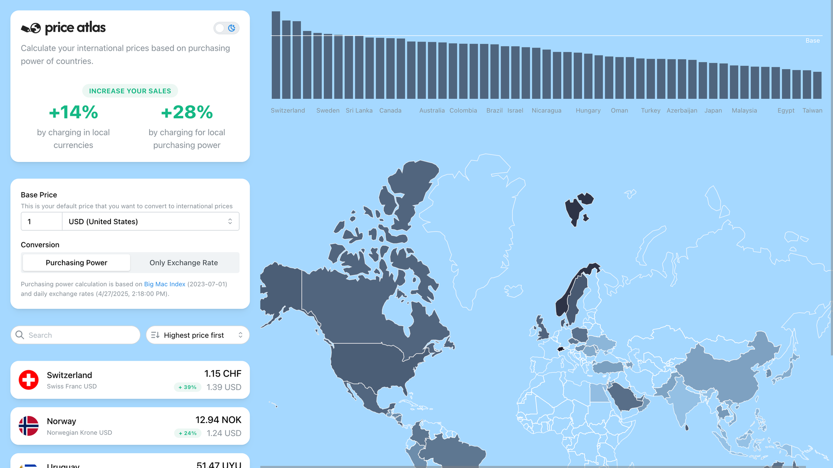Click the base price amount field
Viewport: 833px width, 468px height.
coord(42,222)
